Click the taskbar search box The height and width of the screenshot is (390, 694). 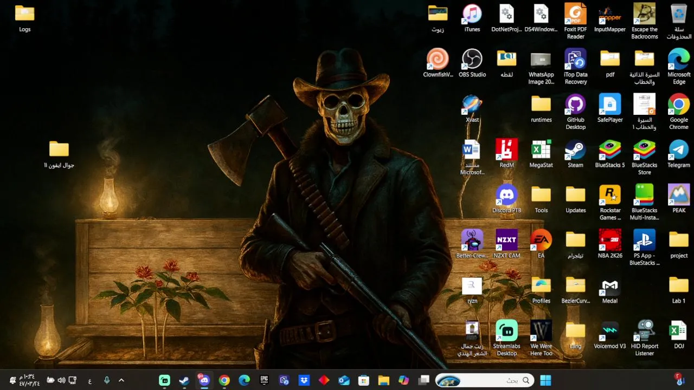coord(484,380)
